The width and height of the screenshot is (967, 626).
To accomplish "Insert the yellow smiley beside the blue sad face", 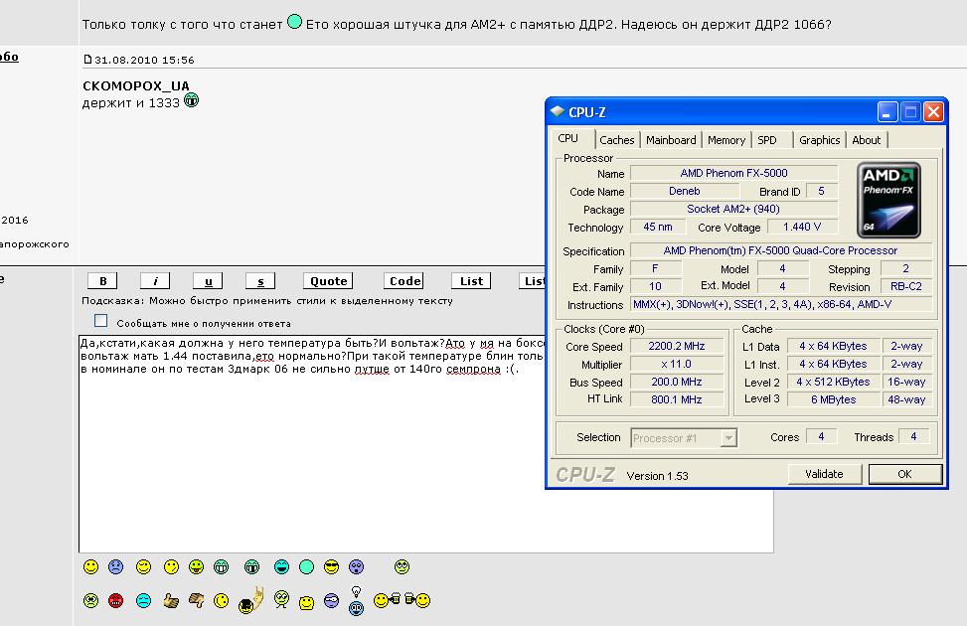I will (90, 566).
